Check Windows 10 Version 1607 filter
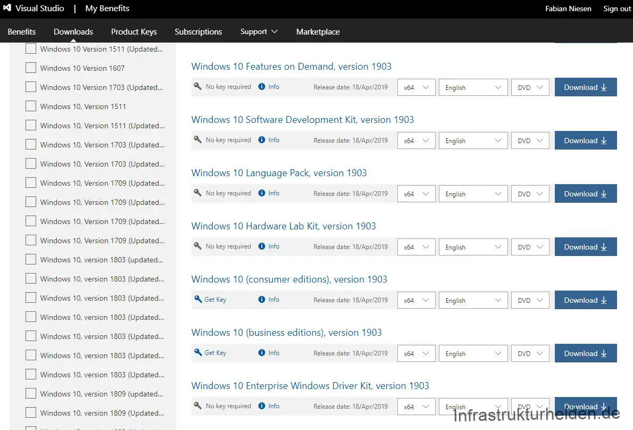 [31, 68]
